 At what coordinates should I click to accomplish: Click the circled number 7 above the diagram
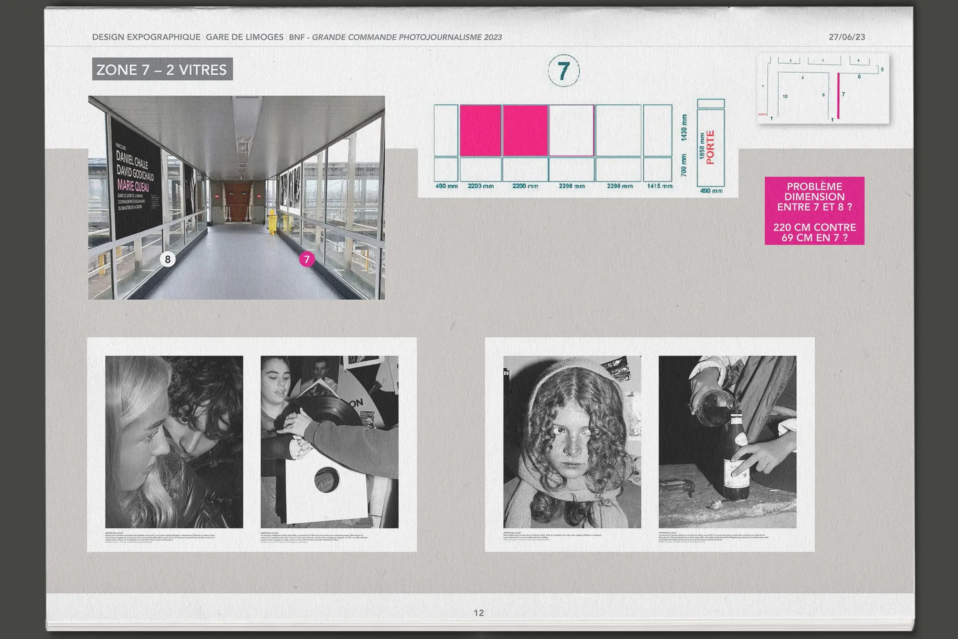click(x=564, y=71)
